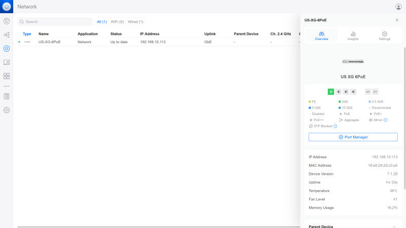Sort by the IP Address column header
Viewport: 406px width, 228px height.
pos(150,34)
